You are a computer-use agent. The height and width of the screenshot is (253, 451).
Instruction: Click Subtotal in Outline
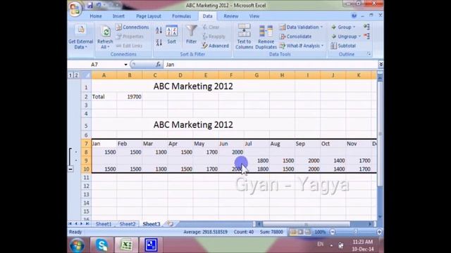click(343, 46)
